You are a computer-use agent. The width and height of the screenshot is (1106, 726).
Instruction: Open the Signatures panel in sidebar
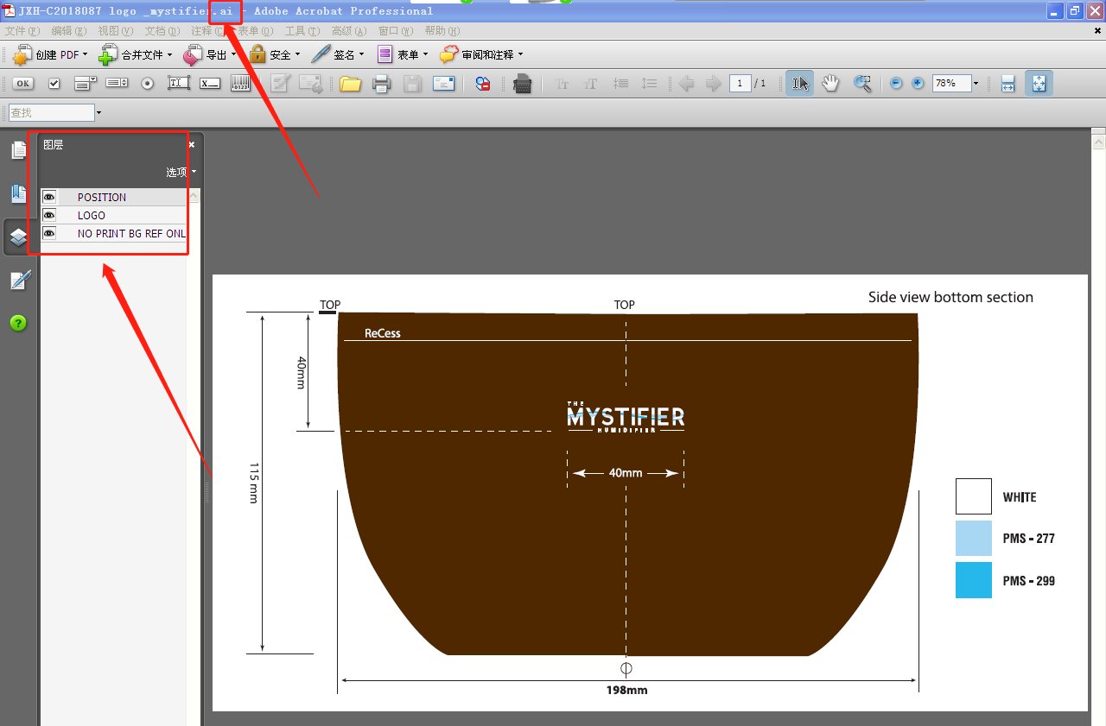click(x=18, y=280)
